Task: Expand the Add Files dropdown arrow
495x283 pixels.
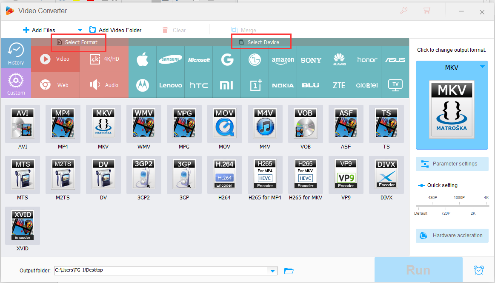Action: [x=80, y=30]
